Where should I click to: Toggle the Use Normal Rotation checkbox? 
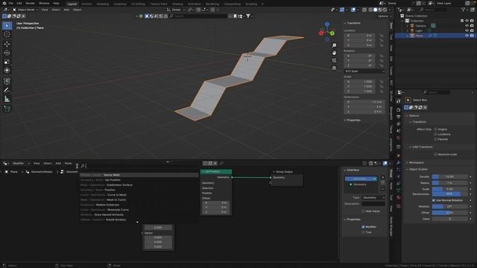[x=434, y=200]
